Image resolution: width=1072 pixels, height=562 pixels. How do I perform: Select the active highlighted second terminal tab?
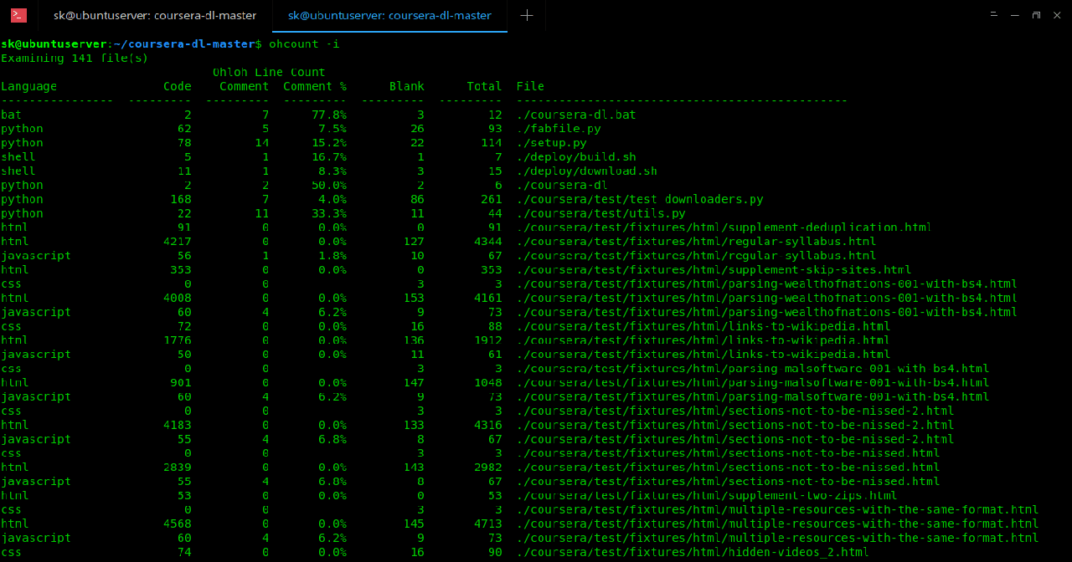click(389, 15)
